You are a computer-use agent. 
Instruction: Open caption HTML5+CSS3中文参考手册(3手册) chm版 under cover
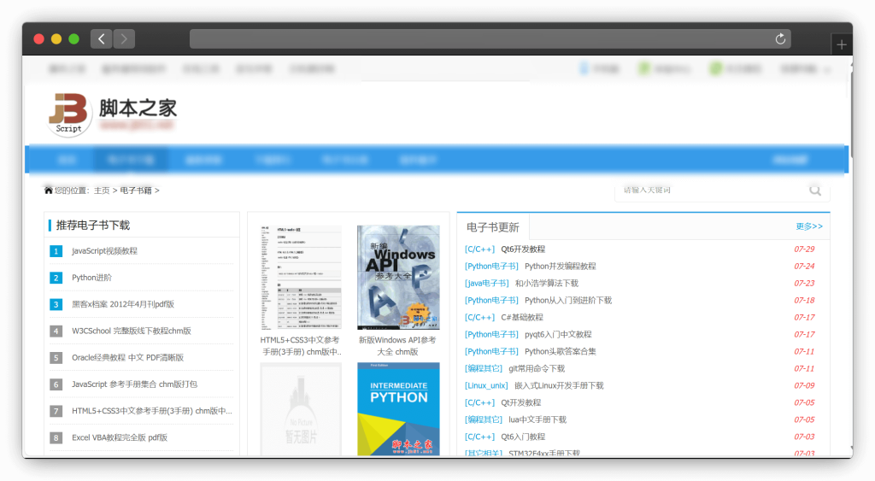[301, 346]
